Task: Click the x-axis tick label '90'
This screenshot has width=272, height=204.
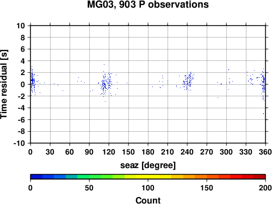Action: click(89, 152)
